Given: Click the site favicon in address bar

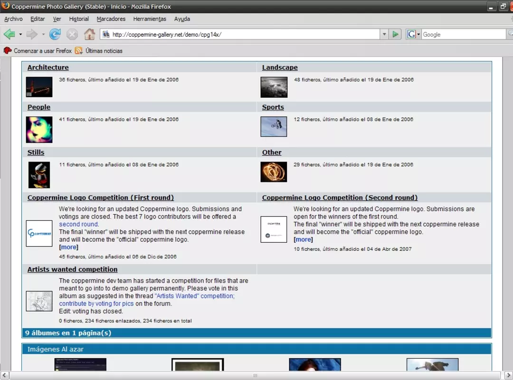Looking at the screenshot, I should point(105,34).
